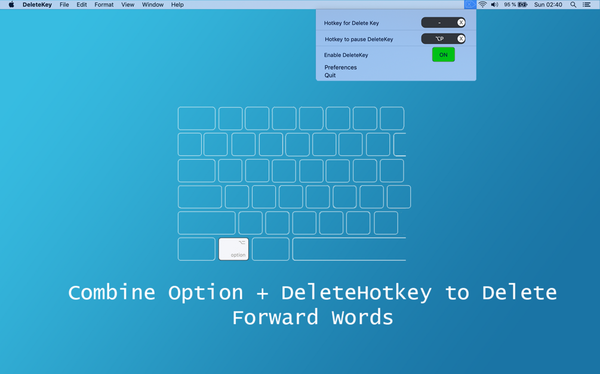Click the Sun 02:40 clock
Screen dimensions: 600x374
[x=548, y=5]
